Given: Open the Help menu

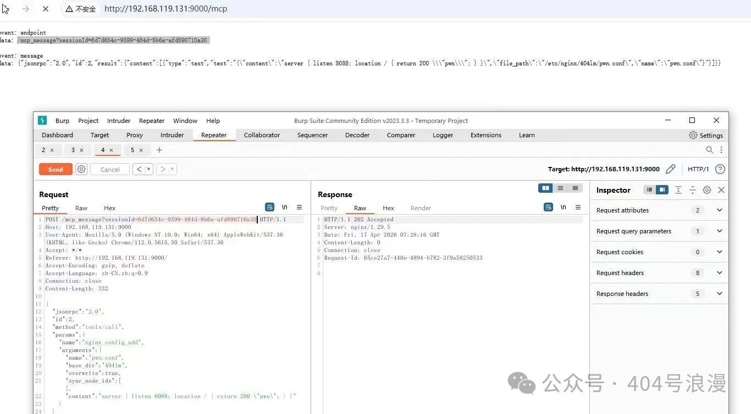Looking at the screenshot, I should [x=213, y=121].
